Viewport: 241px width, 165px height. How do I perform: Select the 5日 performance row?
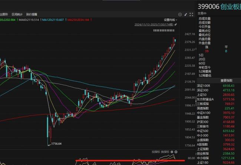coord(220,55)
